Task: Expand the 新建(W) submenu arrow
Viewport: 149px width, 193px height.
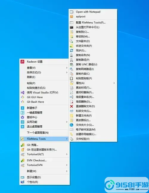Action: (67, 171)
